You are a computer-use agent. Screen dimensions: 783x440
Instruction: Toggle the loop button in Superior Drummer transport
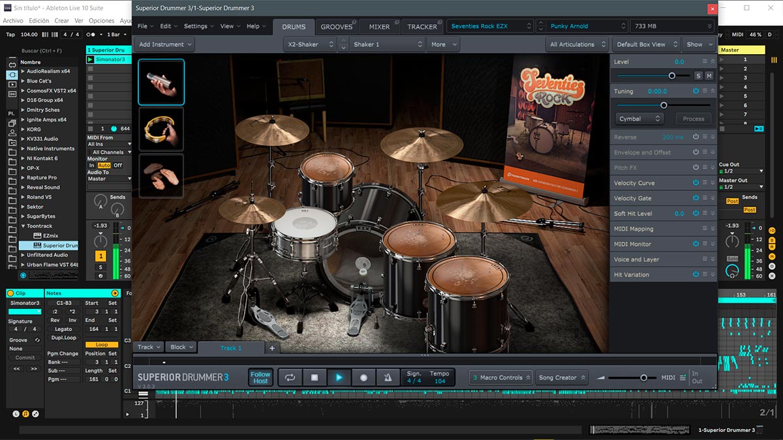(x=290, y=377)
